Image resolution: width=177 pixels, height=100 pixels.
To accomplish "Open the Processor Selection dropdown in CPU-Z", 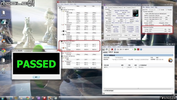I will point(116,35).
